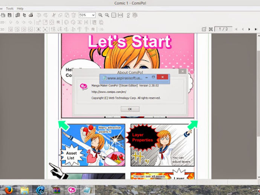
Task: Click the R reset button in the 2D row
Action: click(58, 22)
